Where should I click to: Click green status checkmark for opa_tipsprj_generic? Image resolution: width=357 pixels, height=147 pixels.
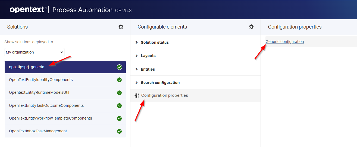[119, 67]
